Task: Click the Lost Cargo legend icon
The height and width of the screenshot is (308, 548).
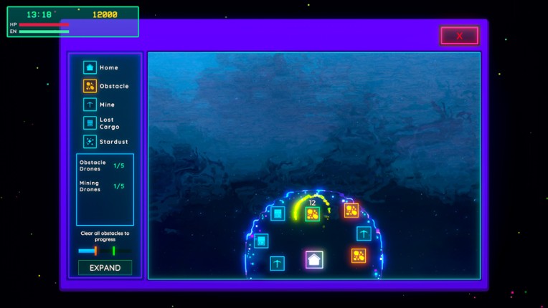Action: pos(90,122)
